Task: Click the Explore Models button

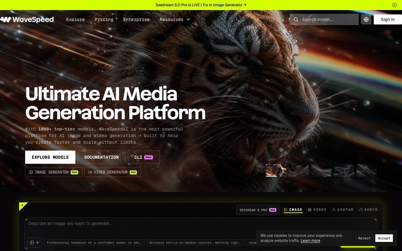Action: (x=50, y=157)
